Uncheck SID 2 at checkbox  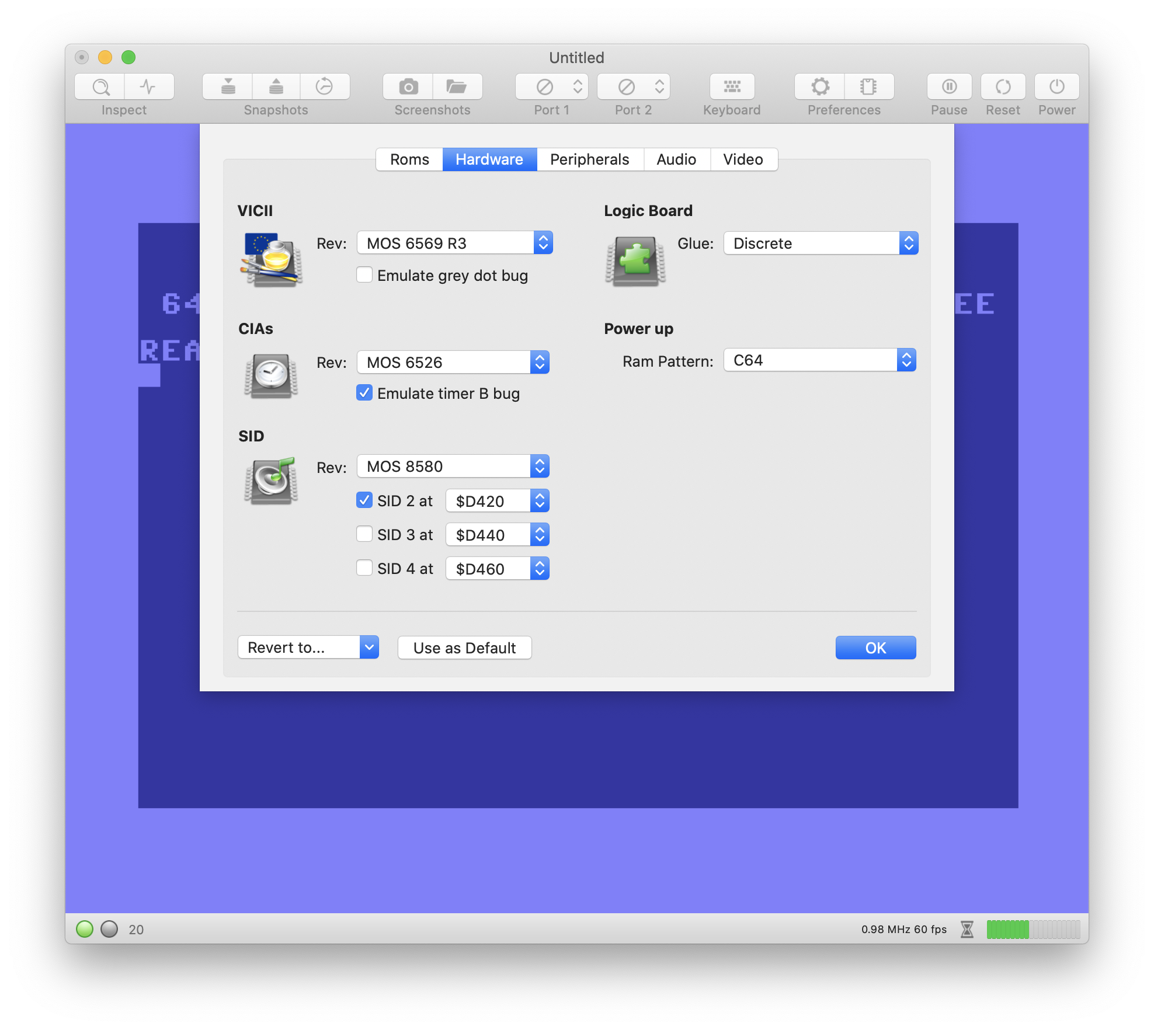[364, 500]
